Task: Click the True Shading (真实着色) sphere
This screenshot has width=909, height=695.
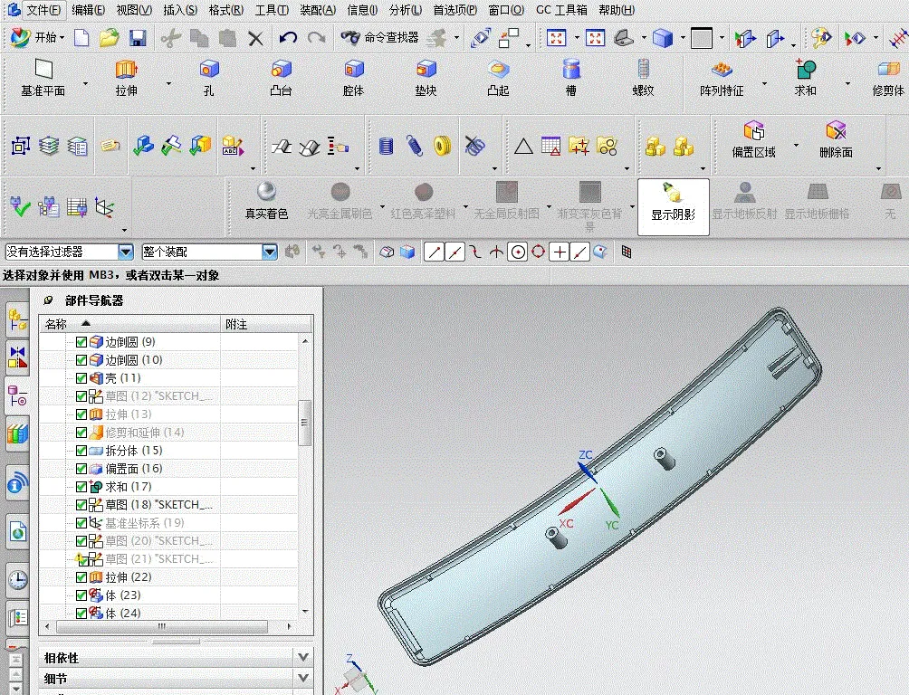Action: tap(266, 201)
